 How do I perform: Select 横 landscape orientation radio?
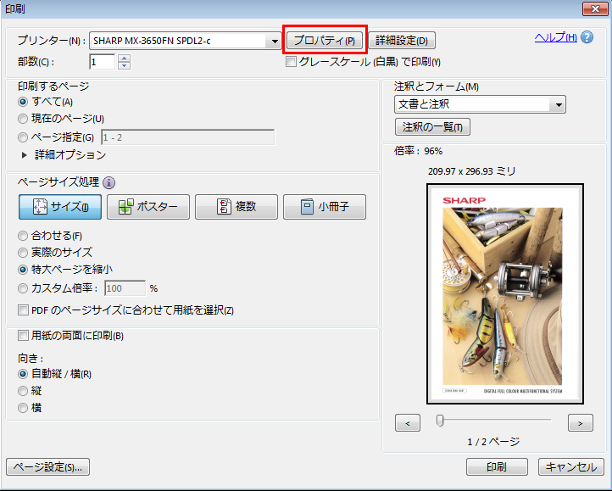tap(23, 408)
